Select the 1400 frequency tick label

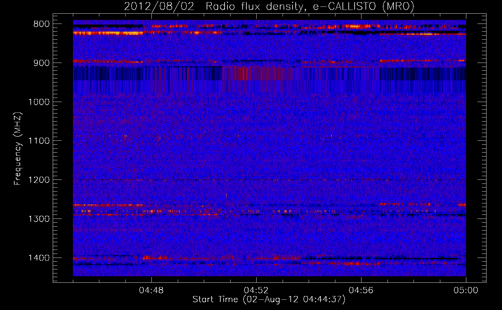pyautogui.click(x=39, y=258)
